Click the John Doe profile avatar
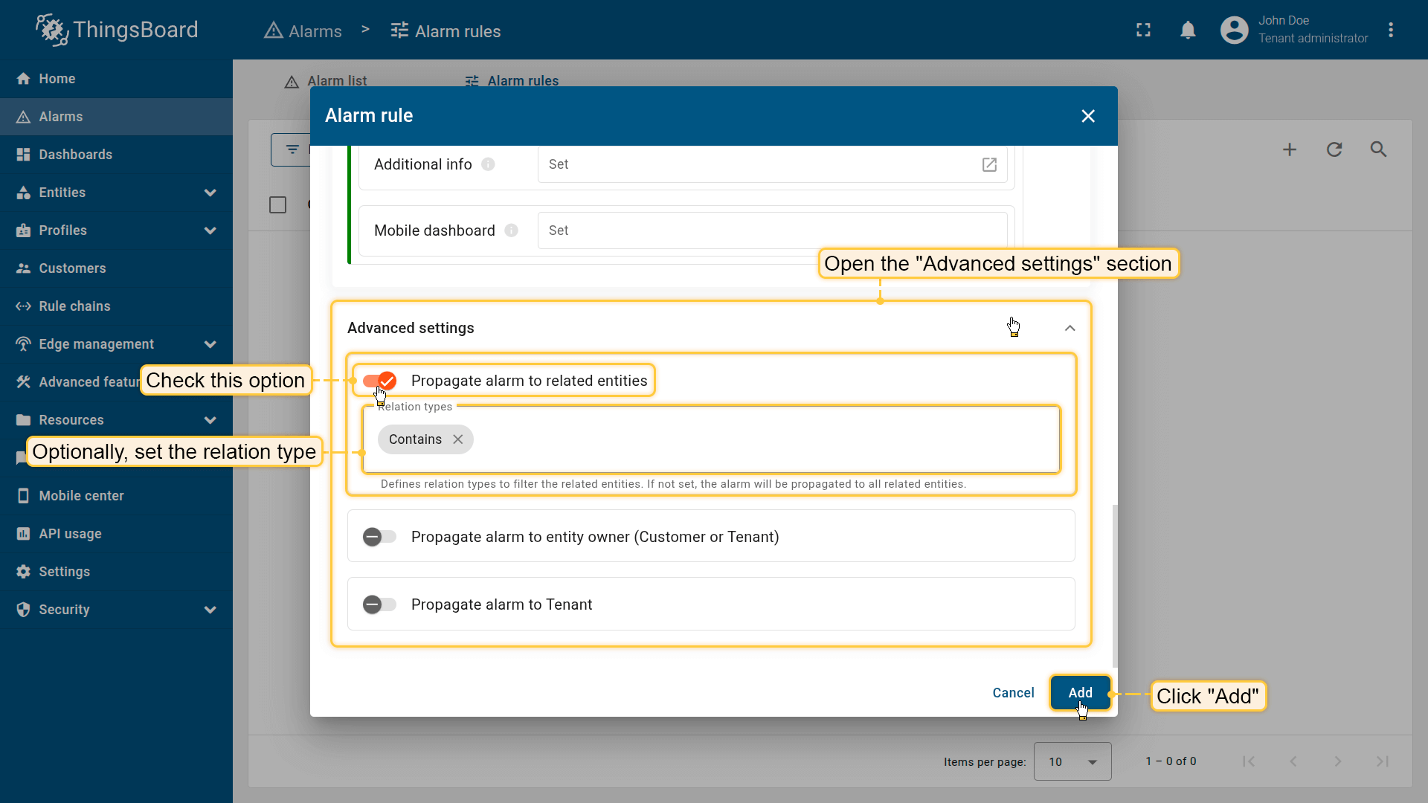This screenshot has width=1428, height=803. coord(1234,30)
